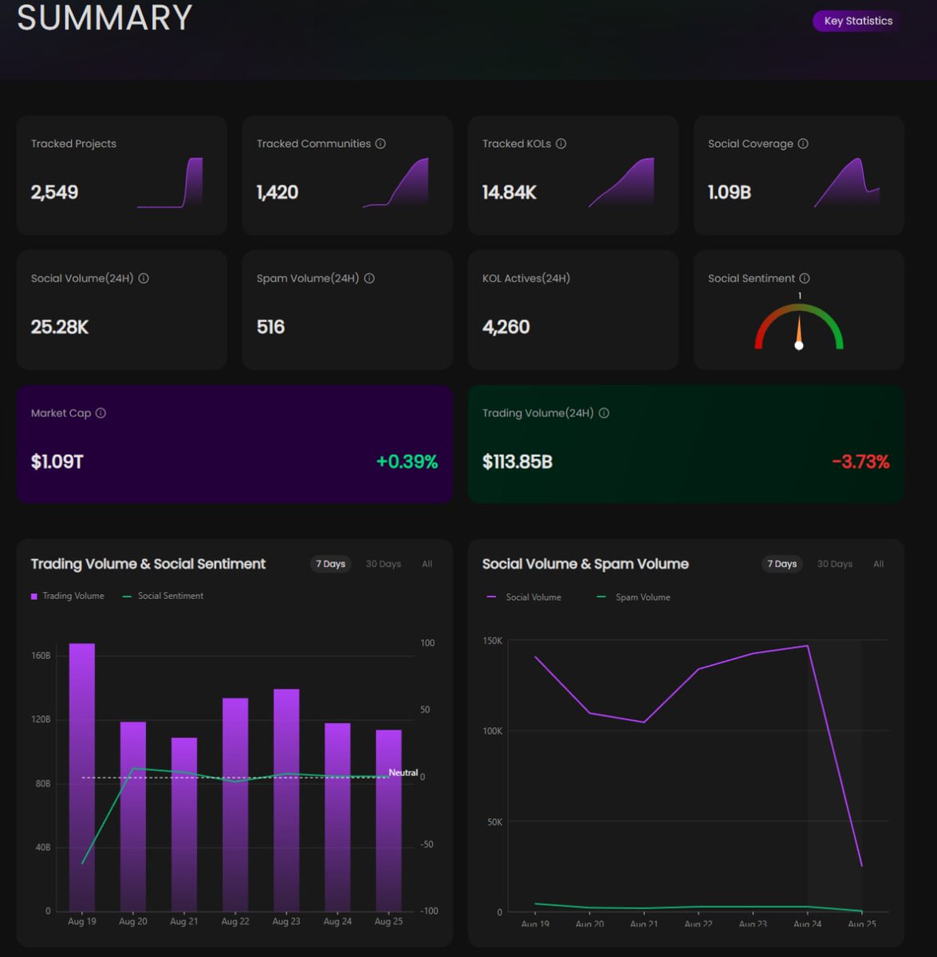Click the Aug 19 trading volume bar
The width and height of the screenshot is (937, 957).
pos(82,777)
